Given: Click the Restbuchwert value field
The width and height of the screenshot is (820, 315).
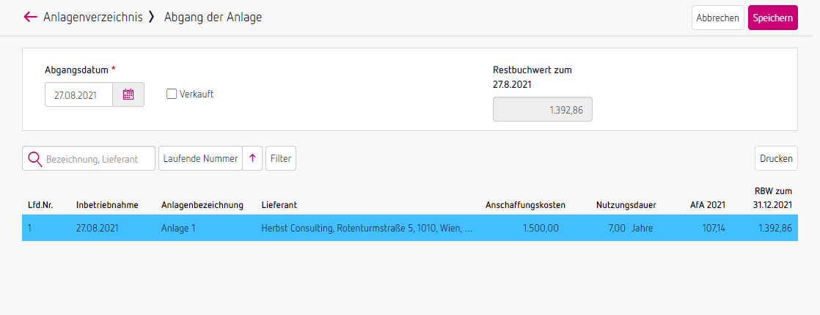Looking at the screenshot, I should pos(542,110).
